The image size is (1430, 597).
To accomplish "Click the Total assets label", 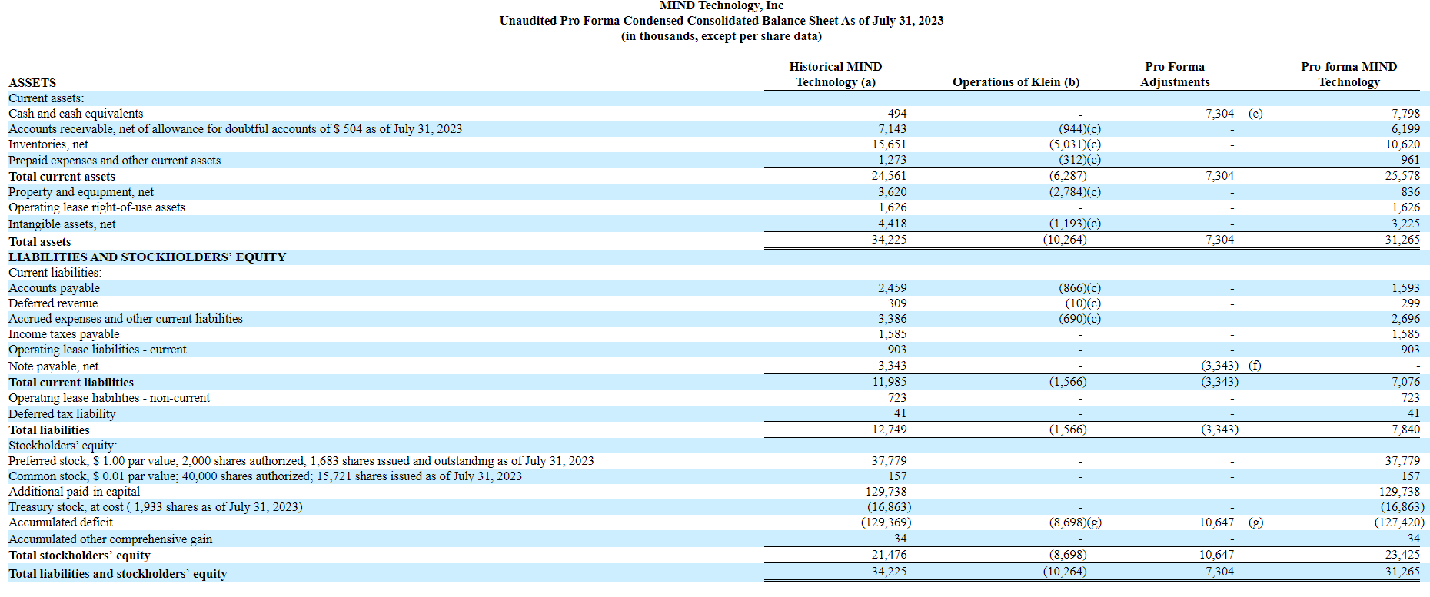I will click(x=39, y=242).
